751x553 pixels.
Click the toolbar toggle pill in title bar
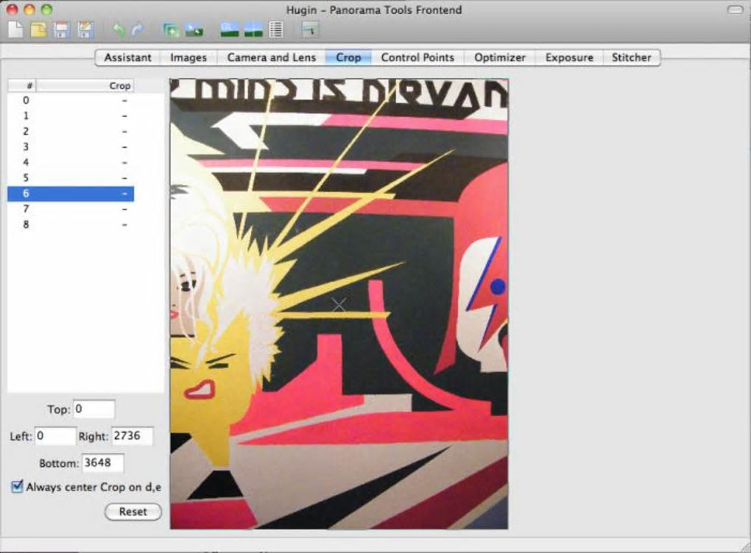736,10
